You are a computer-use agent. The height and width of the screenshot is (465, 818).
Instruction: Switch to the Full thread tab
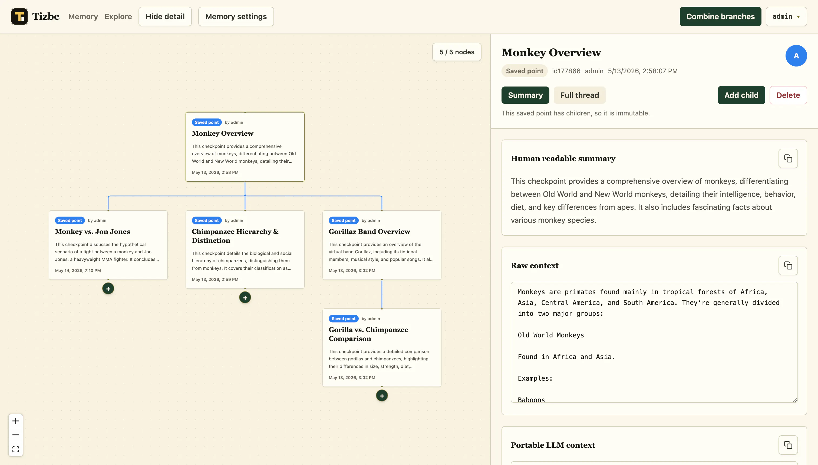(579, 95)
